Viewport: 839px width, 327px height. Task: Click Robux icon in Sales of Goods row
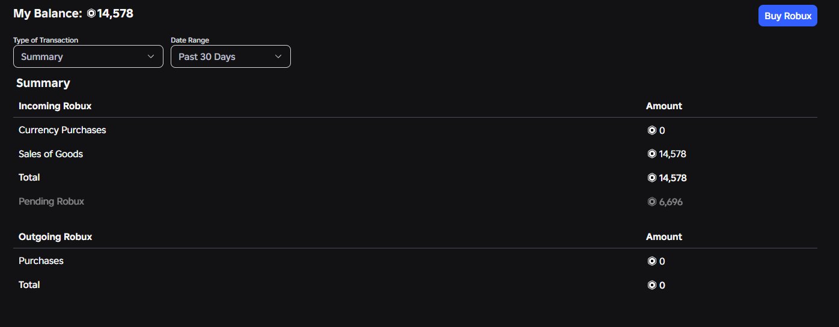(x=651, y=154)
